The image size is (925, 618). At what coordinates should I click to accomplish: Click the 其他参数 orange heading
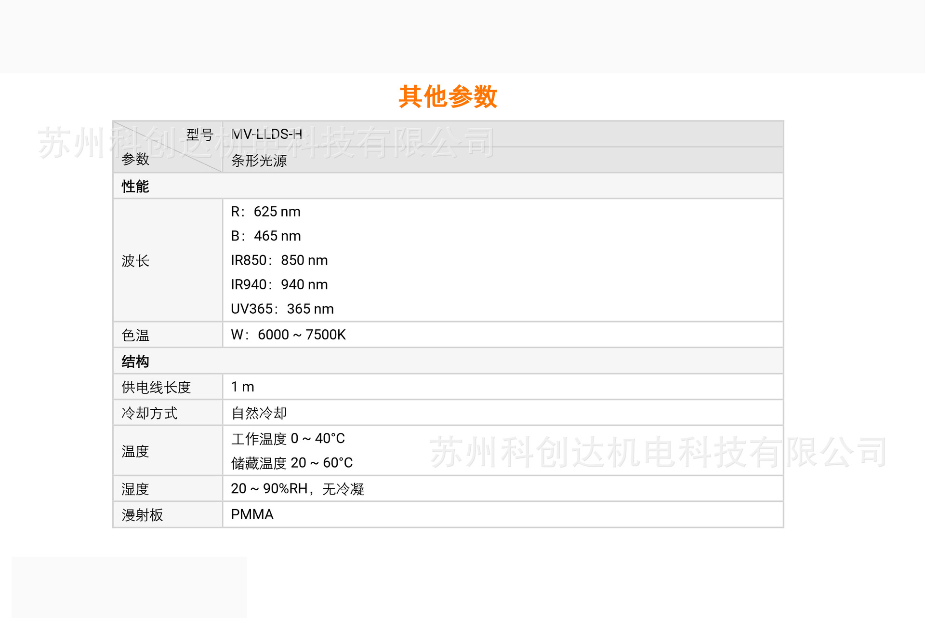[x=448, y=96]
